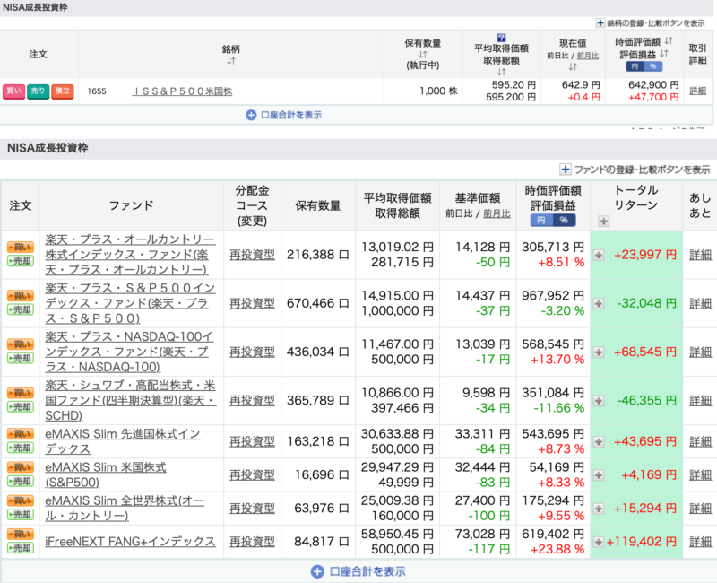Open 楽天・プラス・NASDAQ-100 fund link
This screenshot has height=583, width=717.
(x=129, y=352)
